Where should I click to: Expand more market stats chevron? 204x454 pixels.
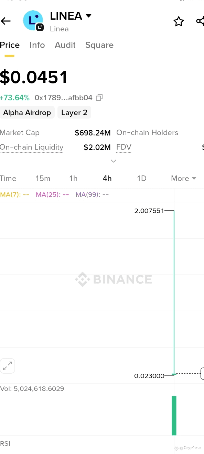[x=114, y=161]
